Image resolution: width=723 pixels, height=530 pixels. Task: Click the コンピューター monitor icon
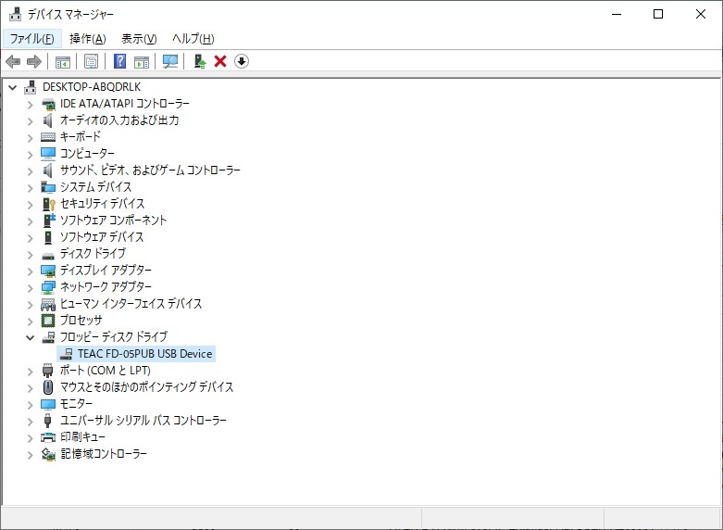(48, 154)
